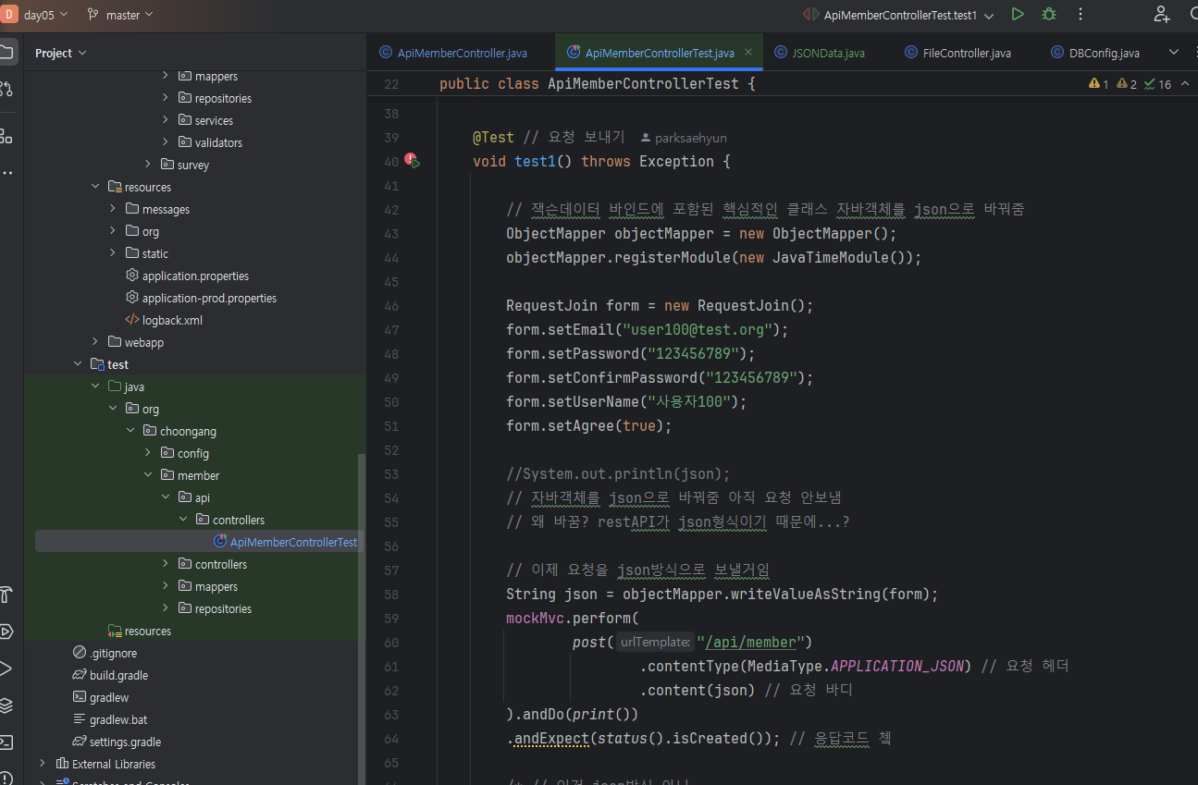Switch to FileController.java tab
Viewport: 1198px width, 785px height.
(x=957, y=53)
